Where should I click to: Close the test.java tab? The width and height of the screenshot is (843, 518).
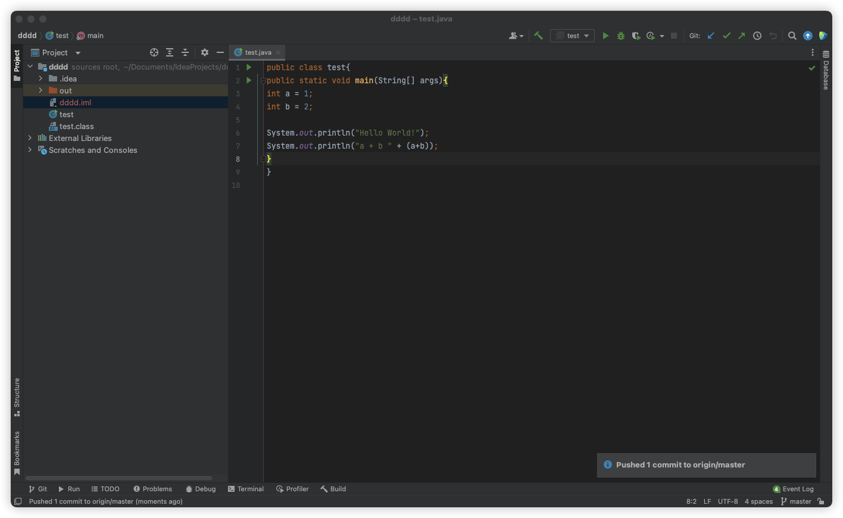tap(278, 52)
